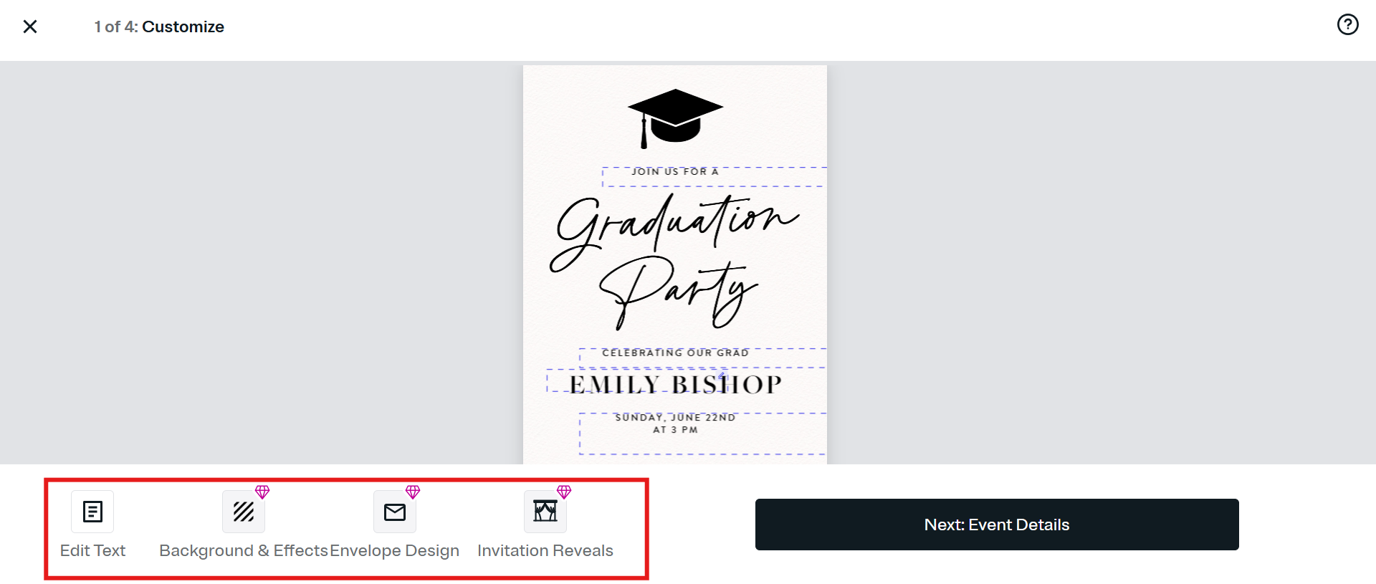Click premium gem badge above Envelope Design
1376x584 pixels.
[413, 492]
